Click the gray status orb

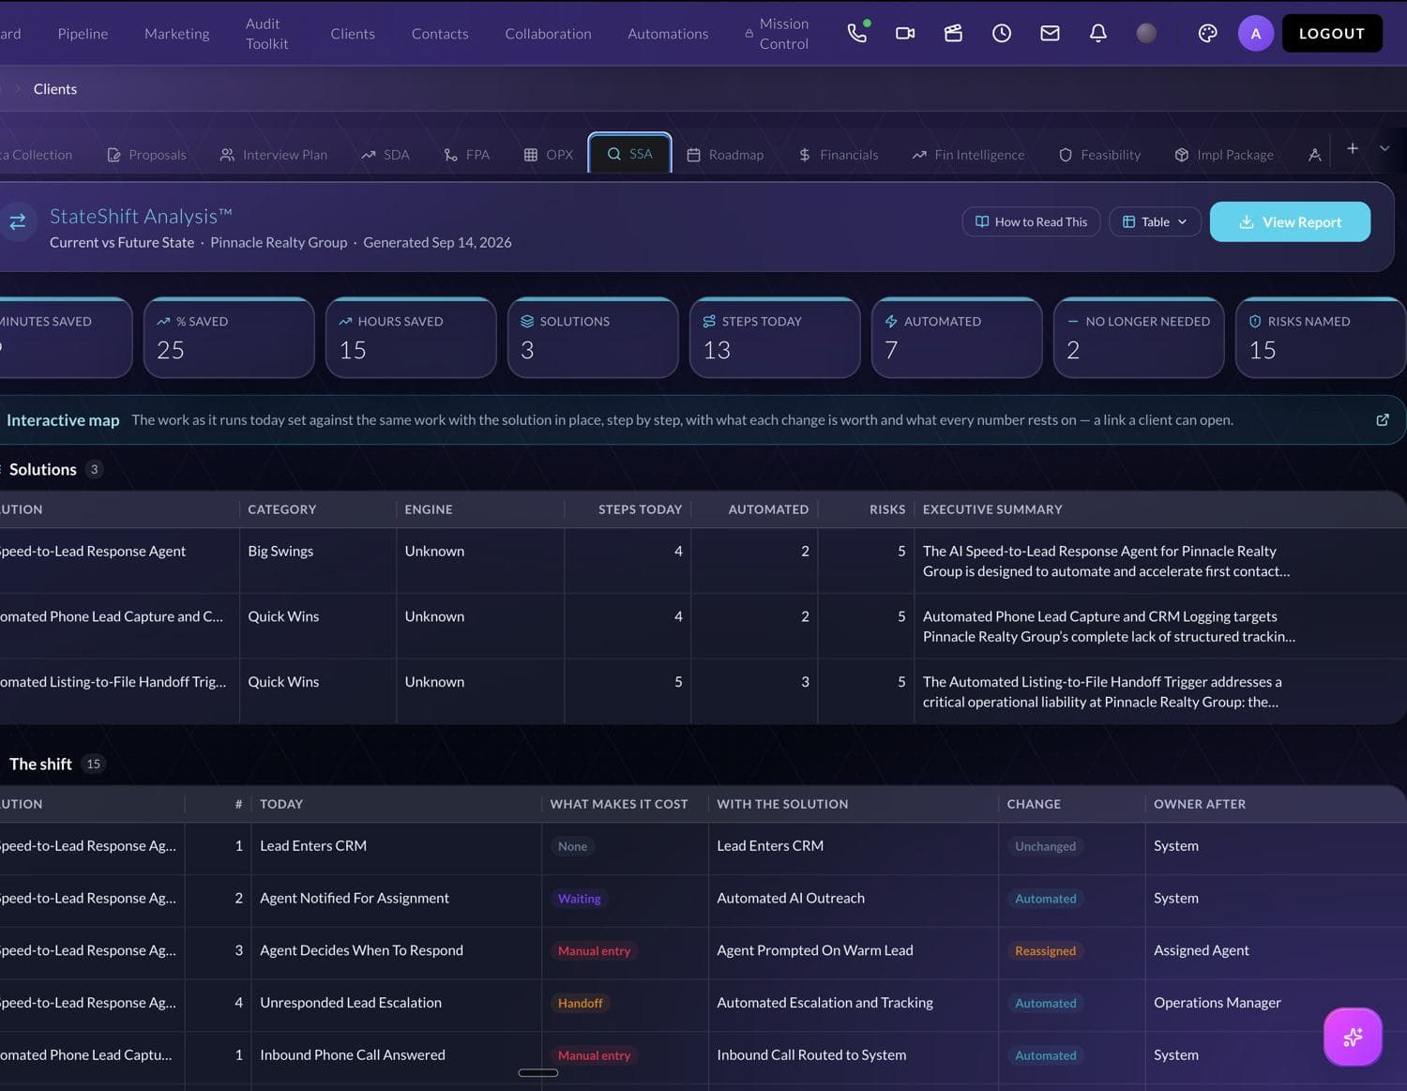click(x=1146, y=33)
